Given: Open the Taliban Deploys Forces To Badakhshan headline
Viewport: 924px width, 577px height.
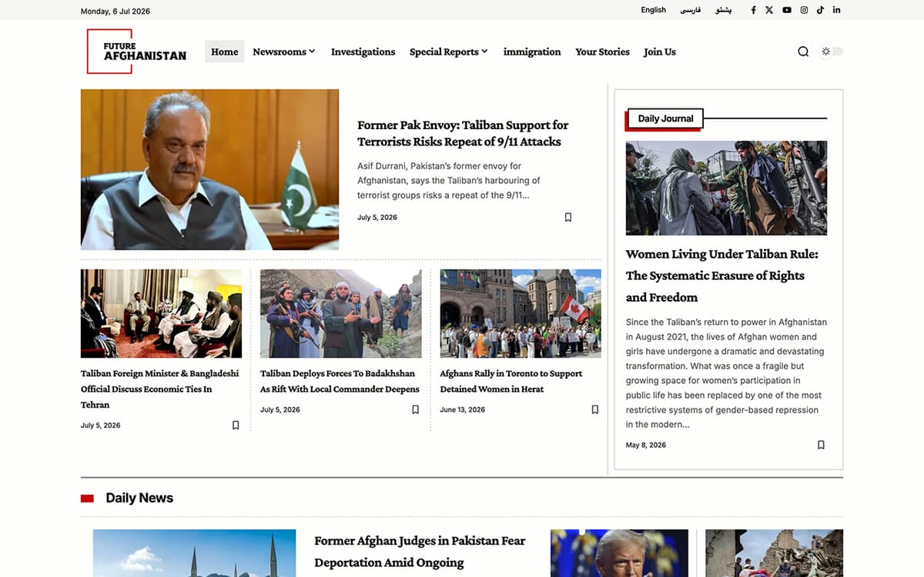Looking at the screenshot, I should 340,381.
